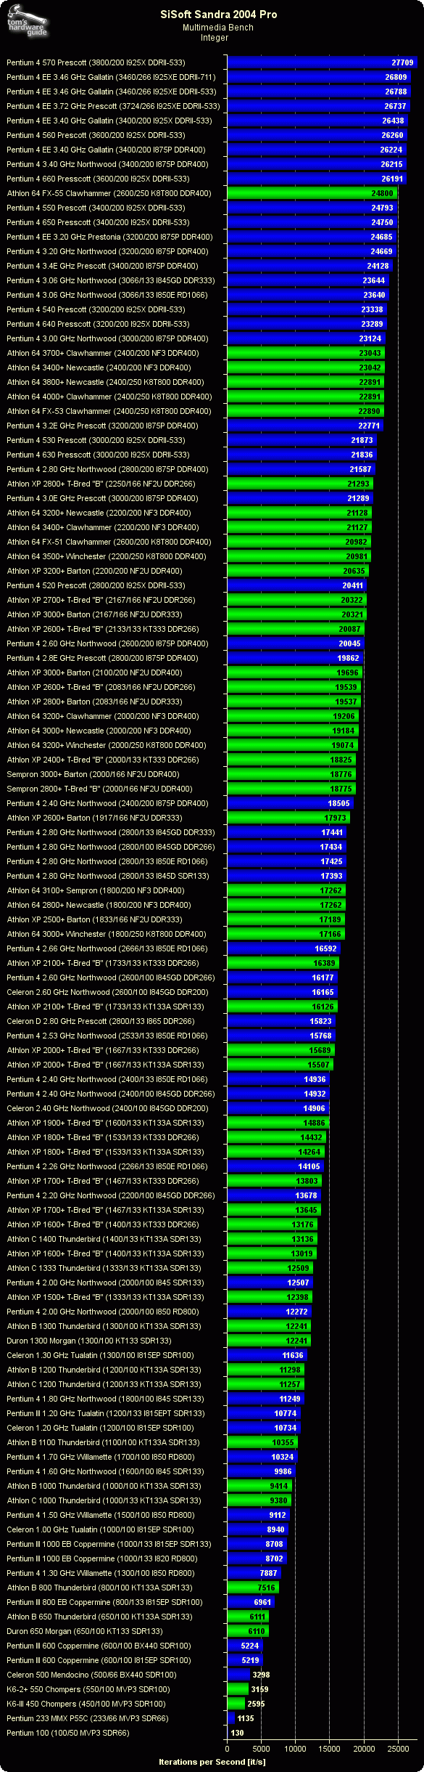
Task: Click the Tom's Hardware Guide logo
Action: pyautogui.click(x=27, y=20)
